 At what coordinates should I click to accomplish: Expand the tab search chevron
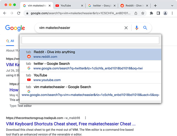tap(172, 6)
